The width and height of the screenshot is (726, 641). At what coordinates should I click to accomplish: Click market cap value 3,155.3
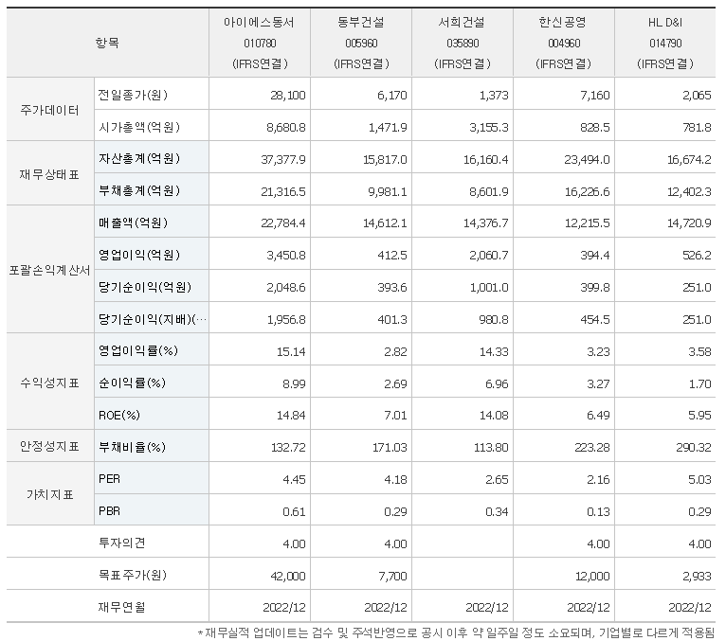click(488, 127)
